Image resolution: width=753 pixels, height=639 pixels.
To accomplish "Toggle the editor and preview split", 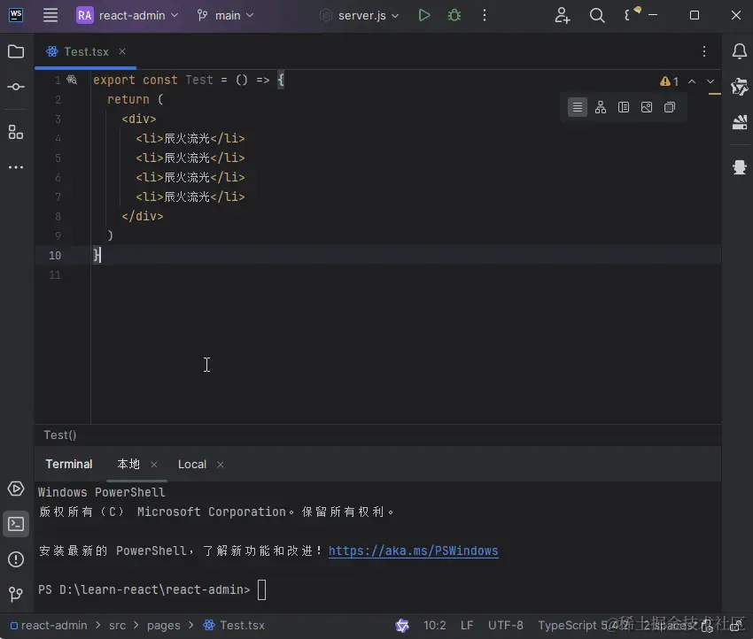I will [x=624, y=107].
